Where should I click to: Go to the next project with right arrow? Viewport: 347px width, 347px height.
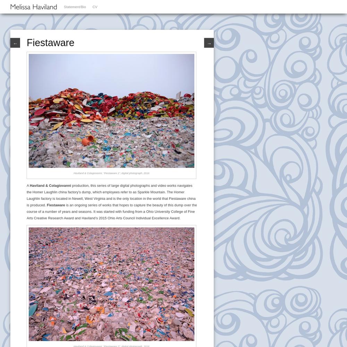(x=209, y=43)
